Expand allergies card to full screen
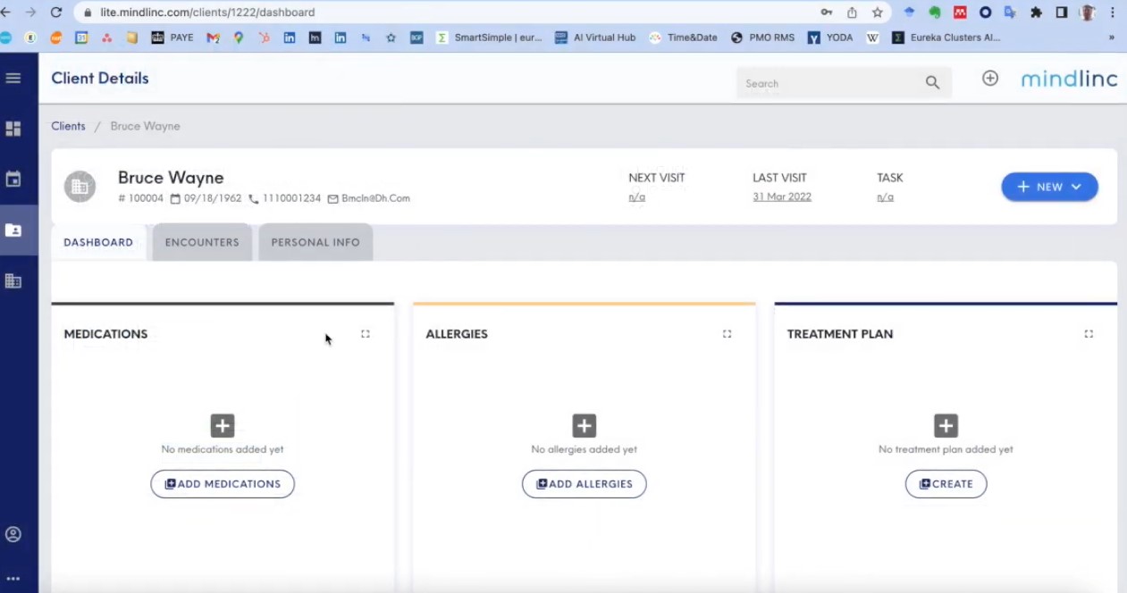 click(x=727, y=333)
